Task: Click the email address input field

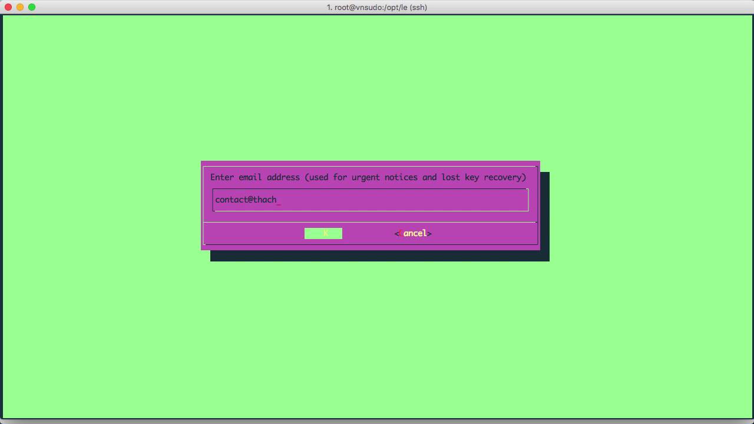Action: pos(371,200)
